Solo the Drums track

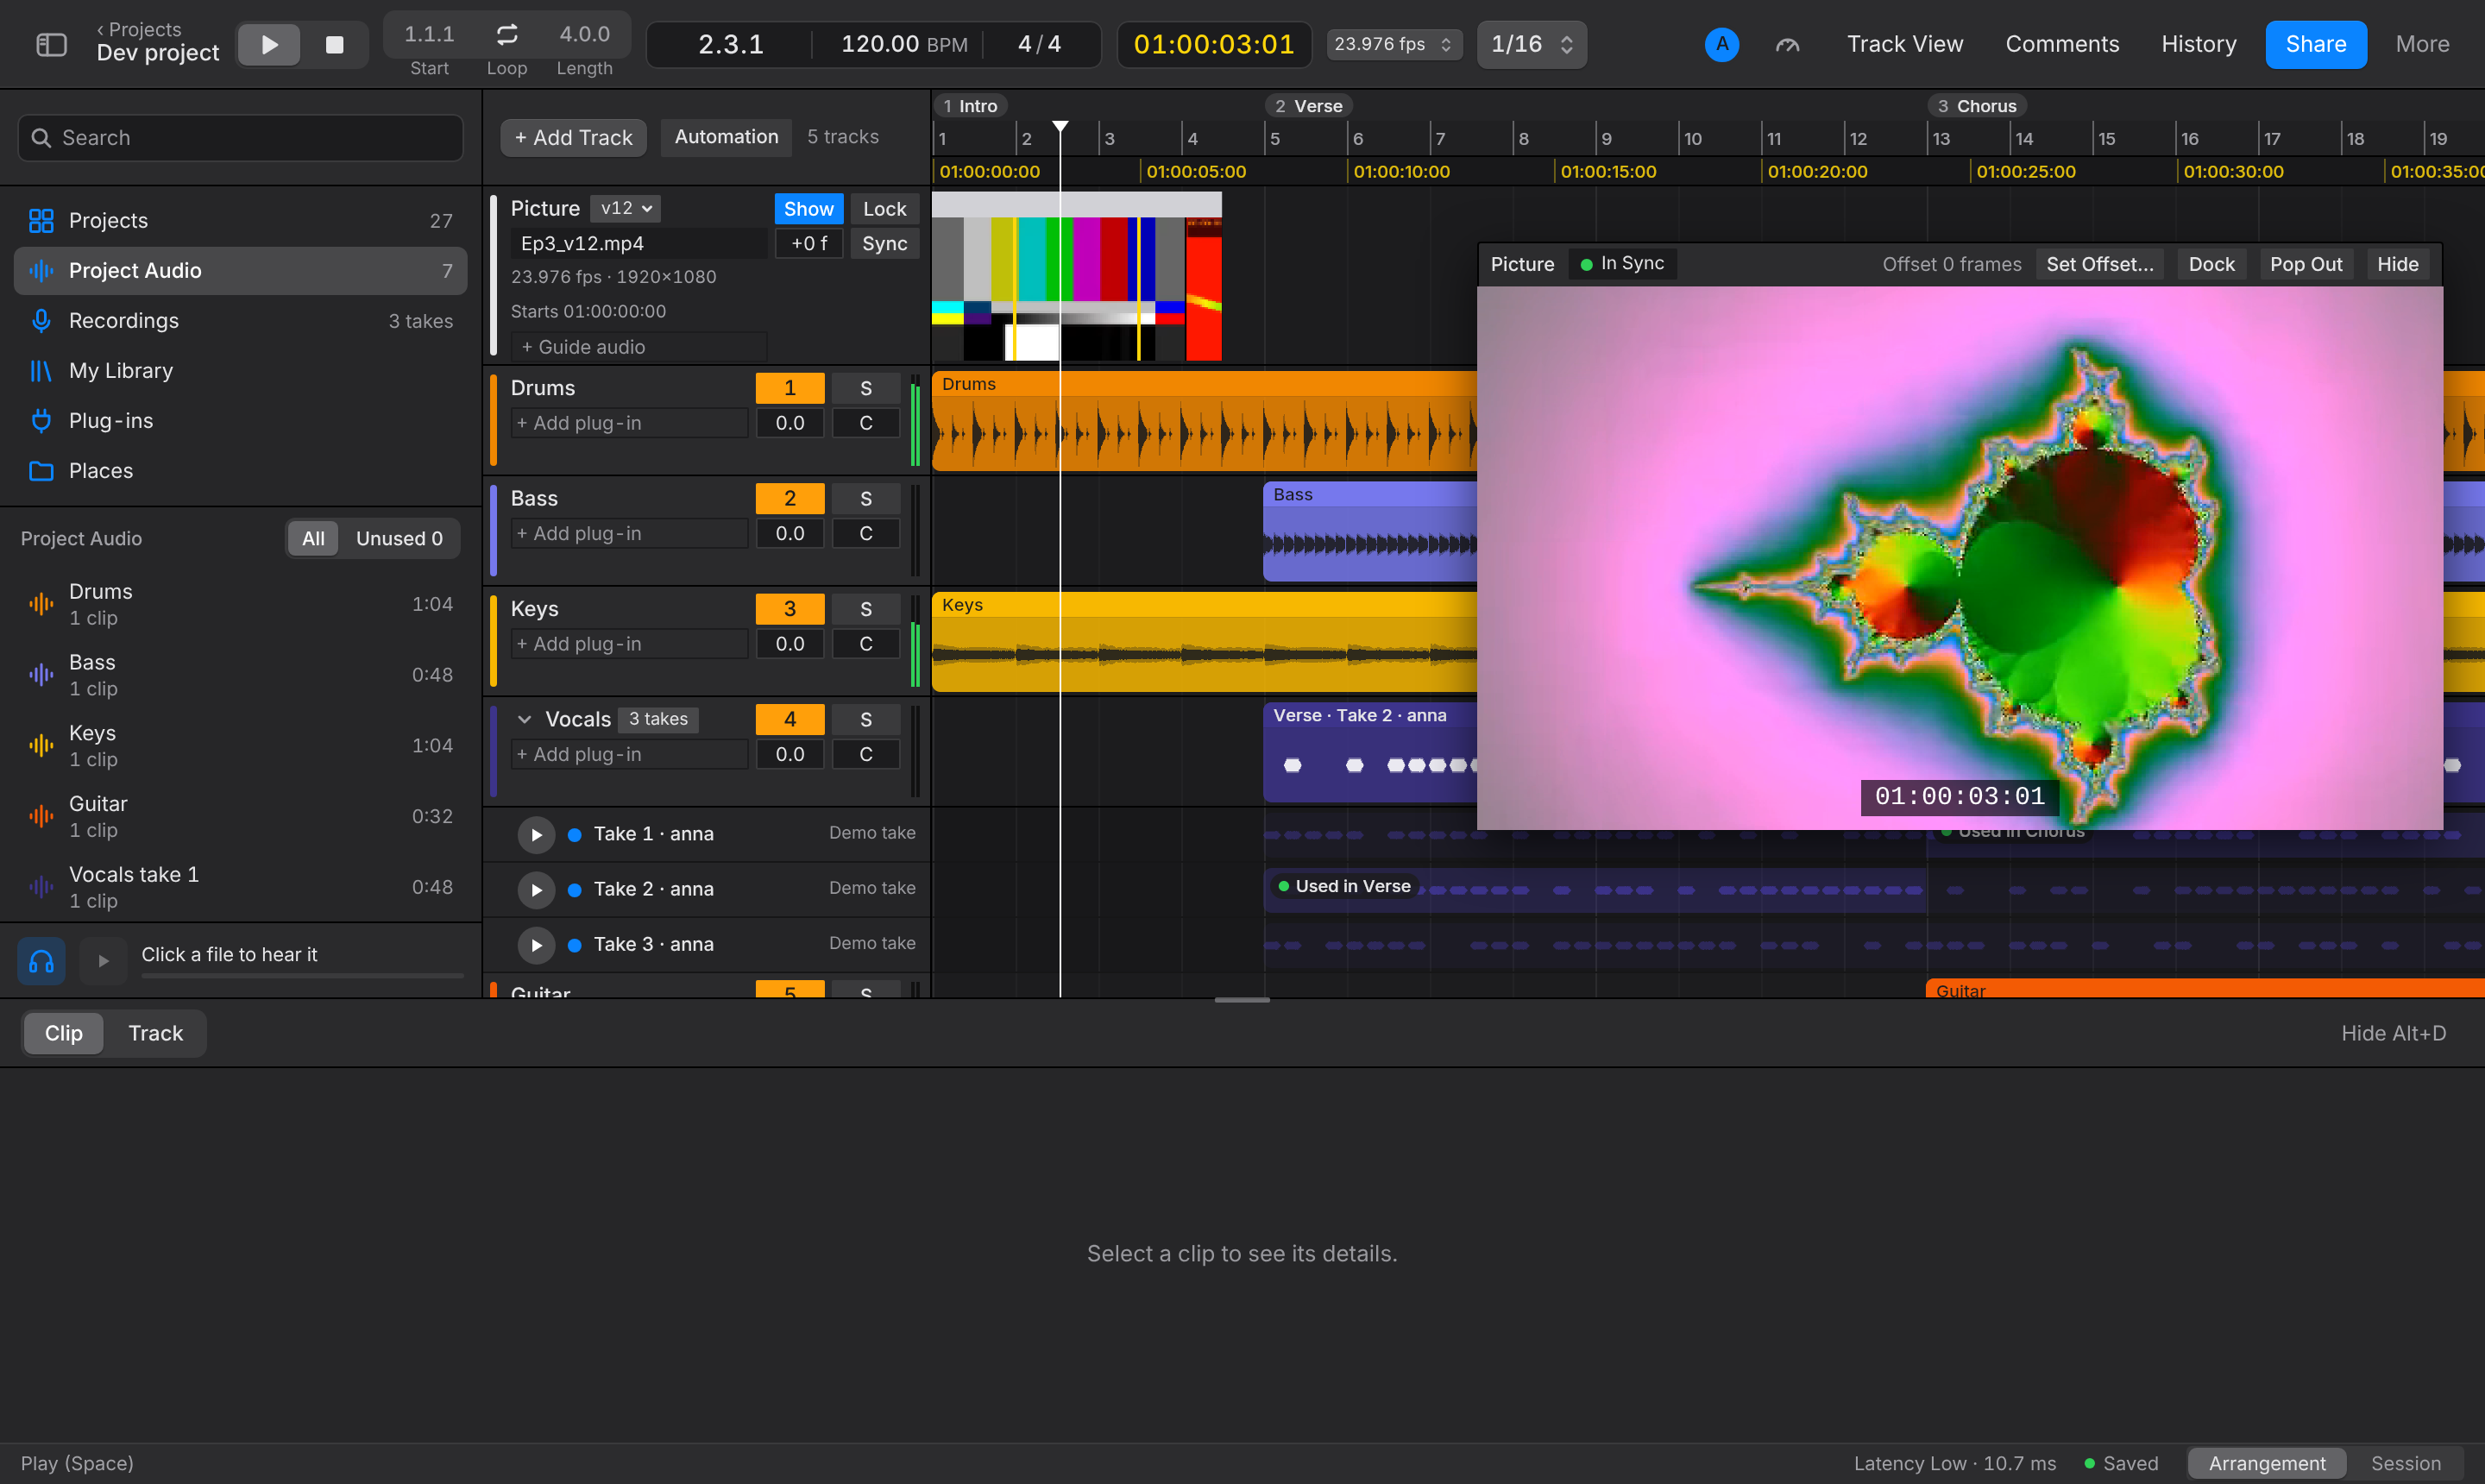coord(866,388)
